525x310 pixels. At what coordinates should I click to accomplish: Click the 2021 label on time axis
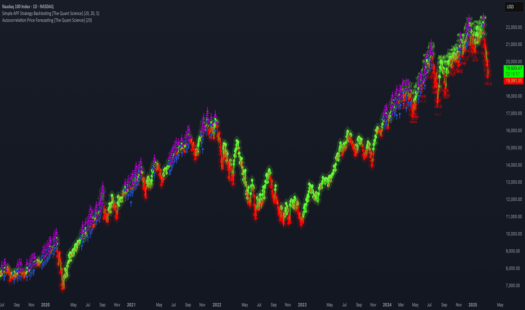[131, 305]
